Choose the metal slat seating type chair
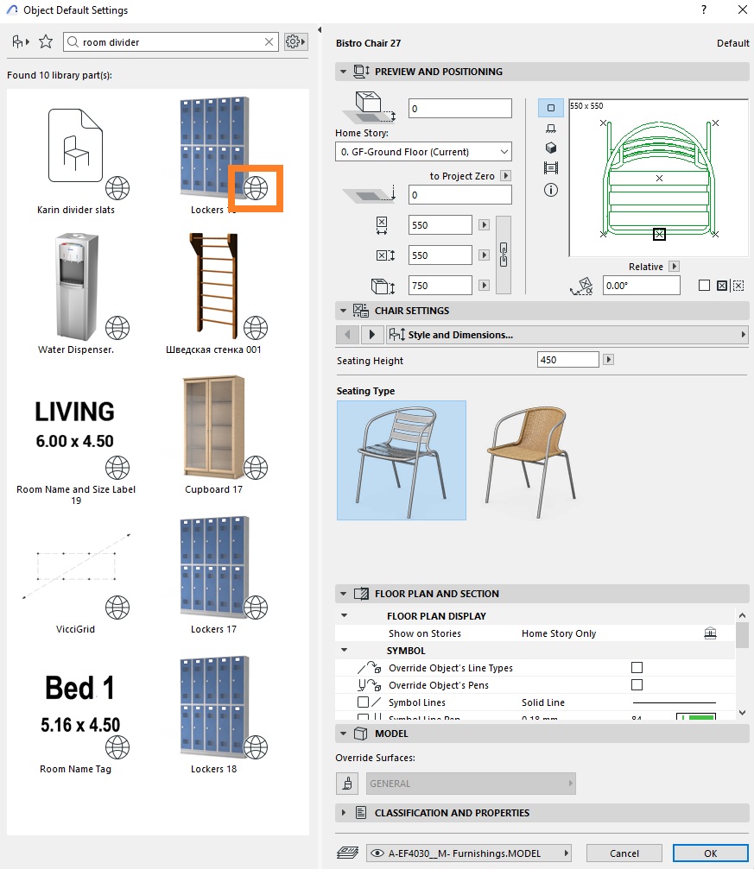 click(401, 460)
